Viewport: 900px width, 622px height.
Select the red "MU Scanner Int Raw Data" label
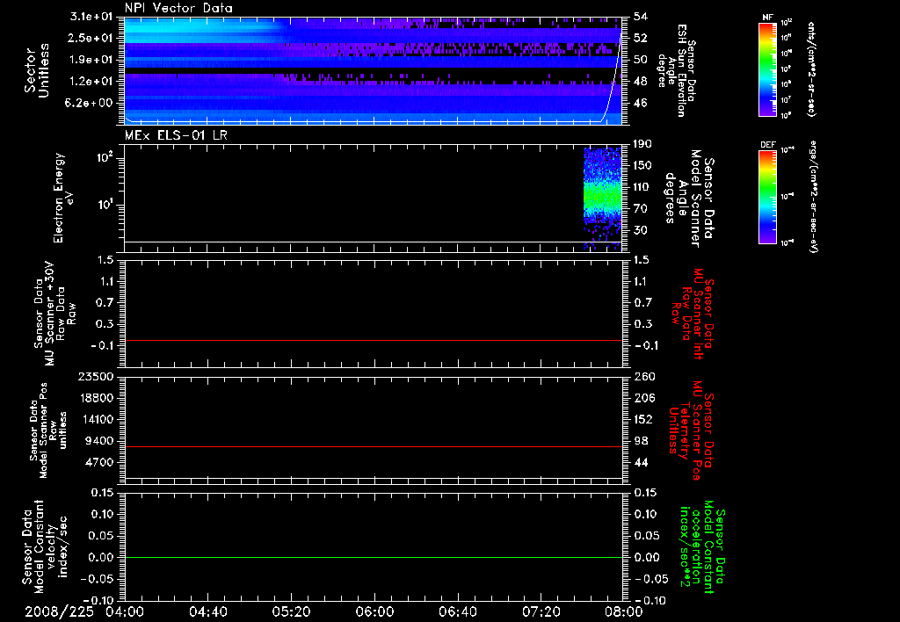click(691, 314)
